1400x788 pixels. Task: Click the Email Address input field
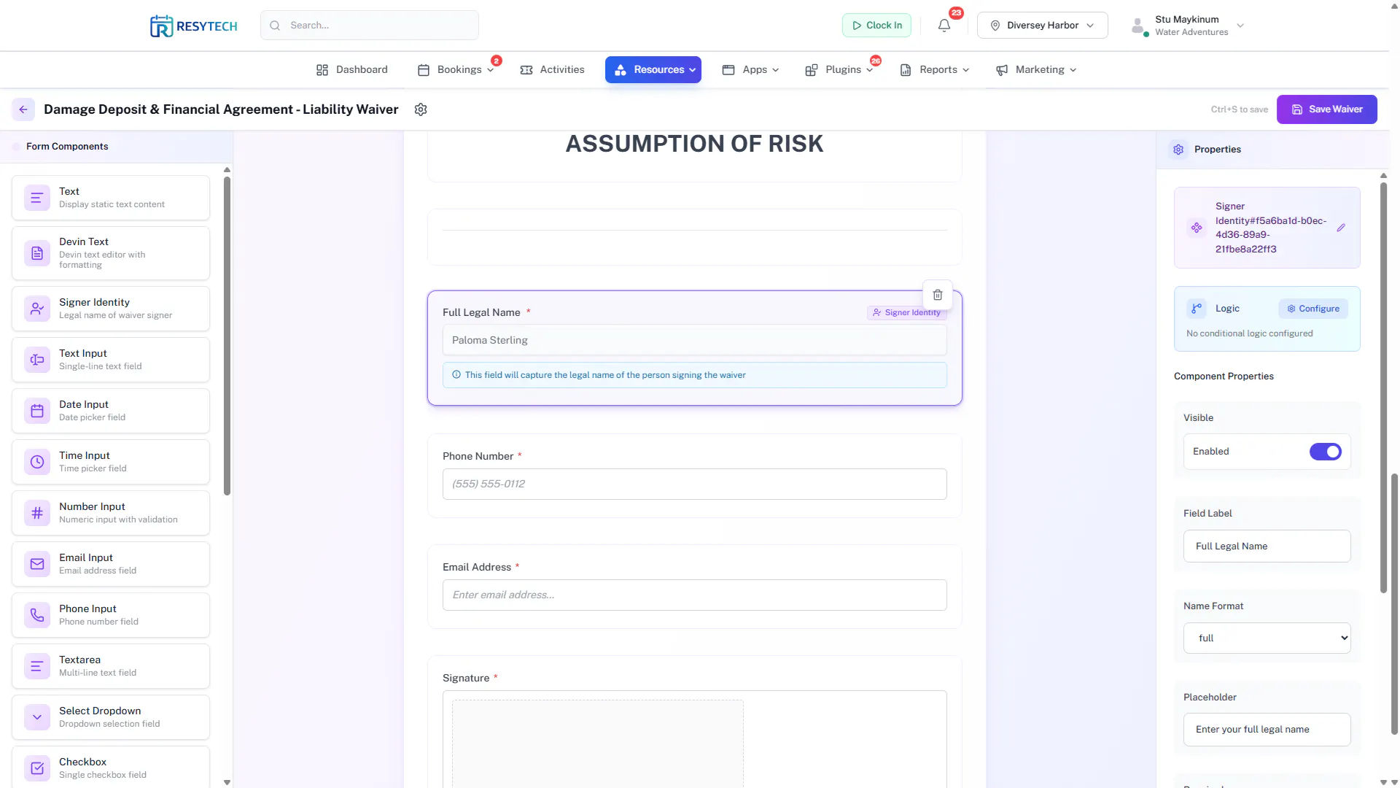(694, 595)
